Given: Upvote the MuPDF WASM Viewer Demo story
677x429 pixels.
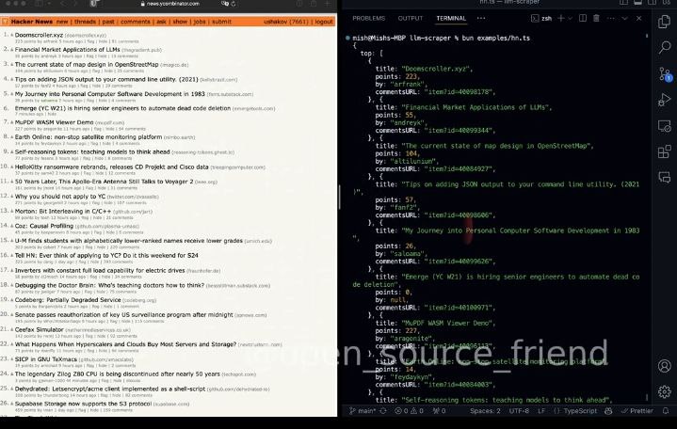Looking at the screenshot, I should click(x=11, y=123).
